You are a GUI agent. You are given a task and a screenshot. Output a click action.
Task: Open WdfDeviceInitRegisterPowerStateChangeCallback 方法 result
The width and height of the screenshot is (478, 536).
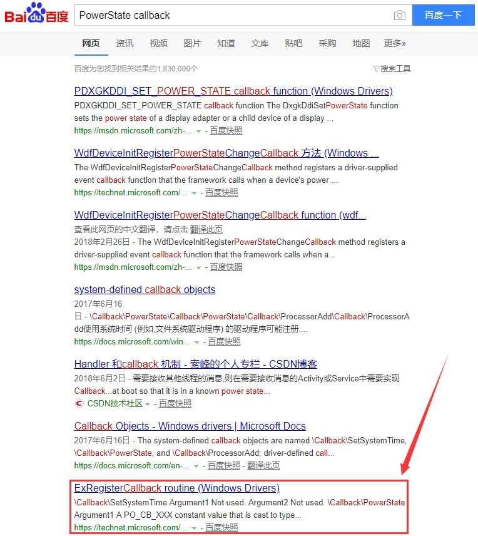tap(226, 153)
